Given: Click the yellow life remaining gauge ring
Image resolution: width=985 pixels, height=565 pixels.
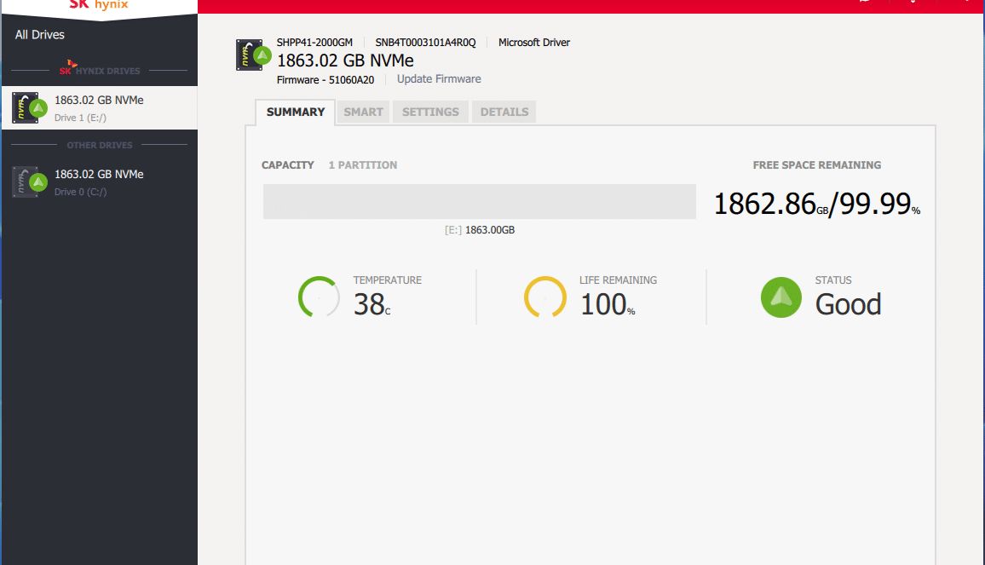Looking at the screenshot, I should pos(544,297).
